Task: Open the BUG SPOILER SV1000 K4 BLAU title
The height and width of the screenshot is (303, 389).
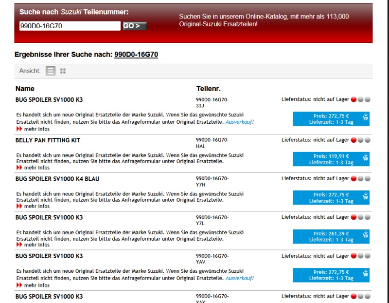Action: pyautogui.click(x=57, y=179)
